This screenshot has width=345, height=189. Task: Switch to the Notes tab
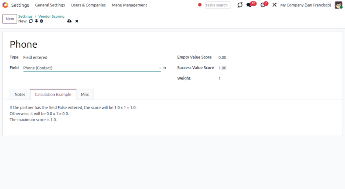(x=20, y=94)
